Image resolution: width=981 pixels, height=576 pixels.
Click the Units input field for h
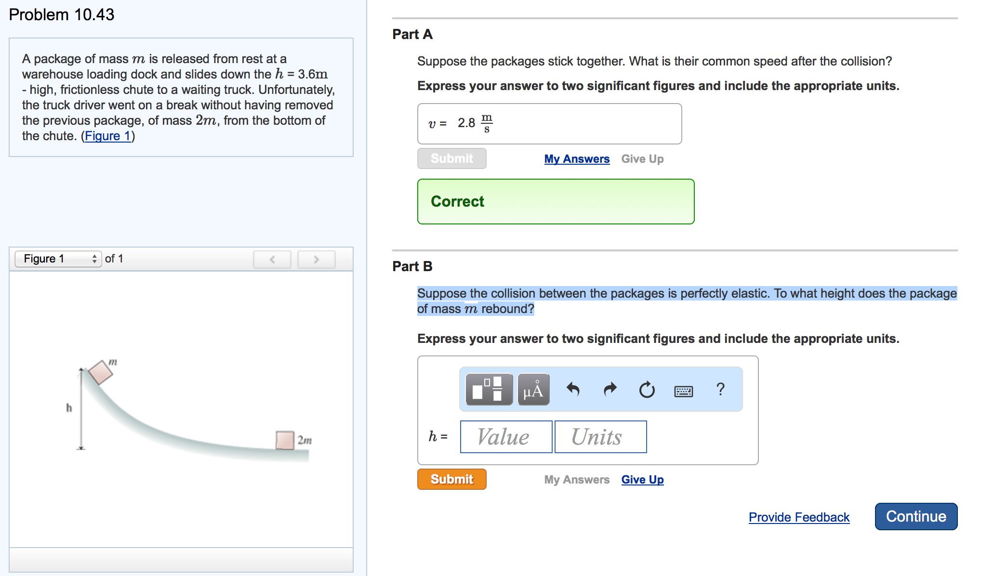[600, 437]
